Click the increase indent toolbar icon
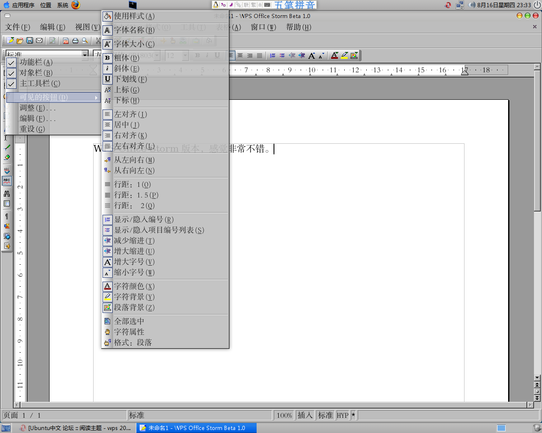Image resolution: width=542 pixels, height=433 pixels. coord(301,55)
